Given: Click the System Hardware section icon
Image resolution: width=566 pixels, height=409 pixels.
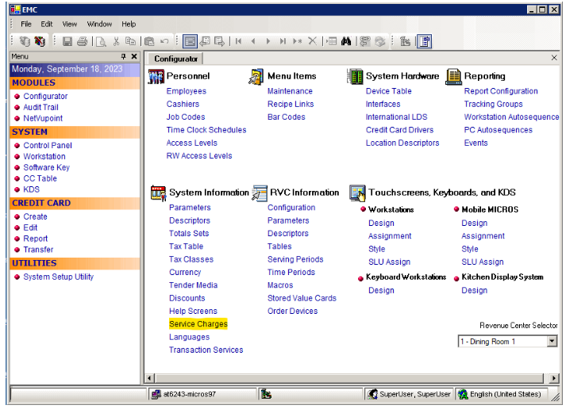Looking at the screenshot, I should pyautogui.click(x=355, y=76).
